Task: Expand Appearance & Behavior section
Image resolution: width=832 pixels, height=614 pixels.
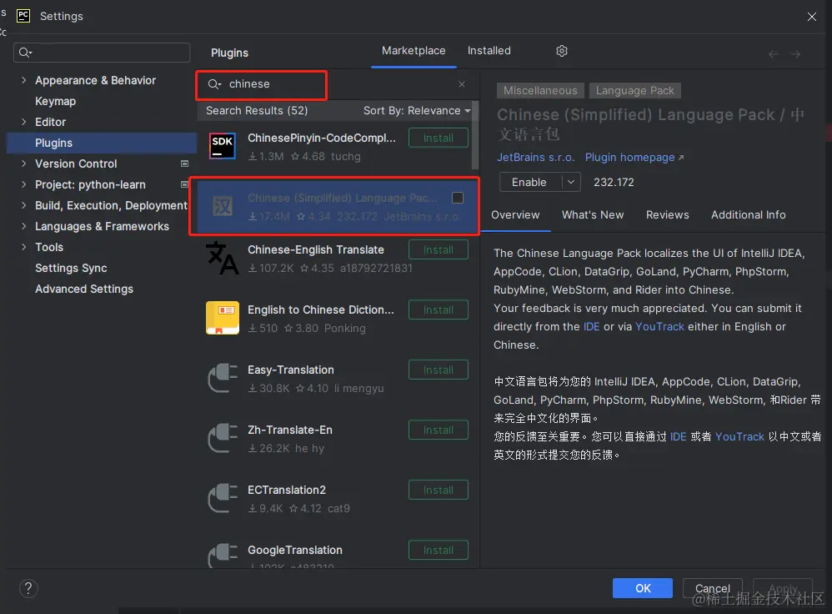Action: coord(23,80)
